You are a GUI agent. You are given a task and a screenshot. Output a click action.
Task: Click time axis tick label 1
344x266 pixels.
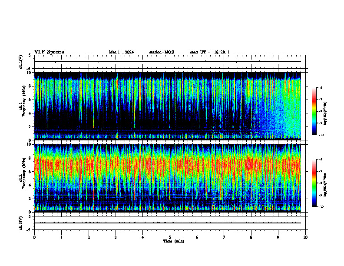[62, 237]
